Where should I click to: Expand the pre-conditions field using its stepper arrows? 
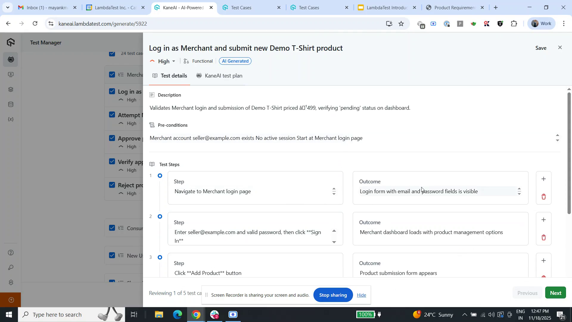(557, 138)
